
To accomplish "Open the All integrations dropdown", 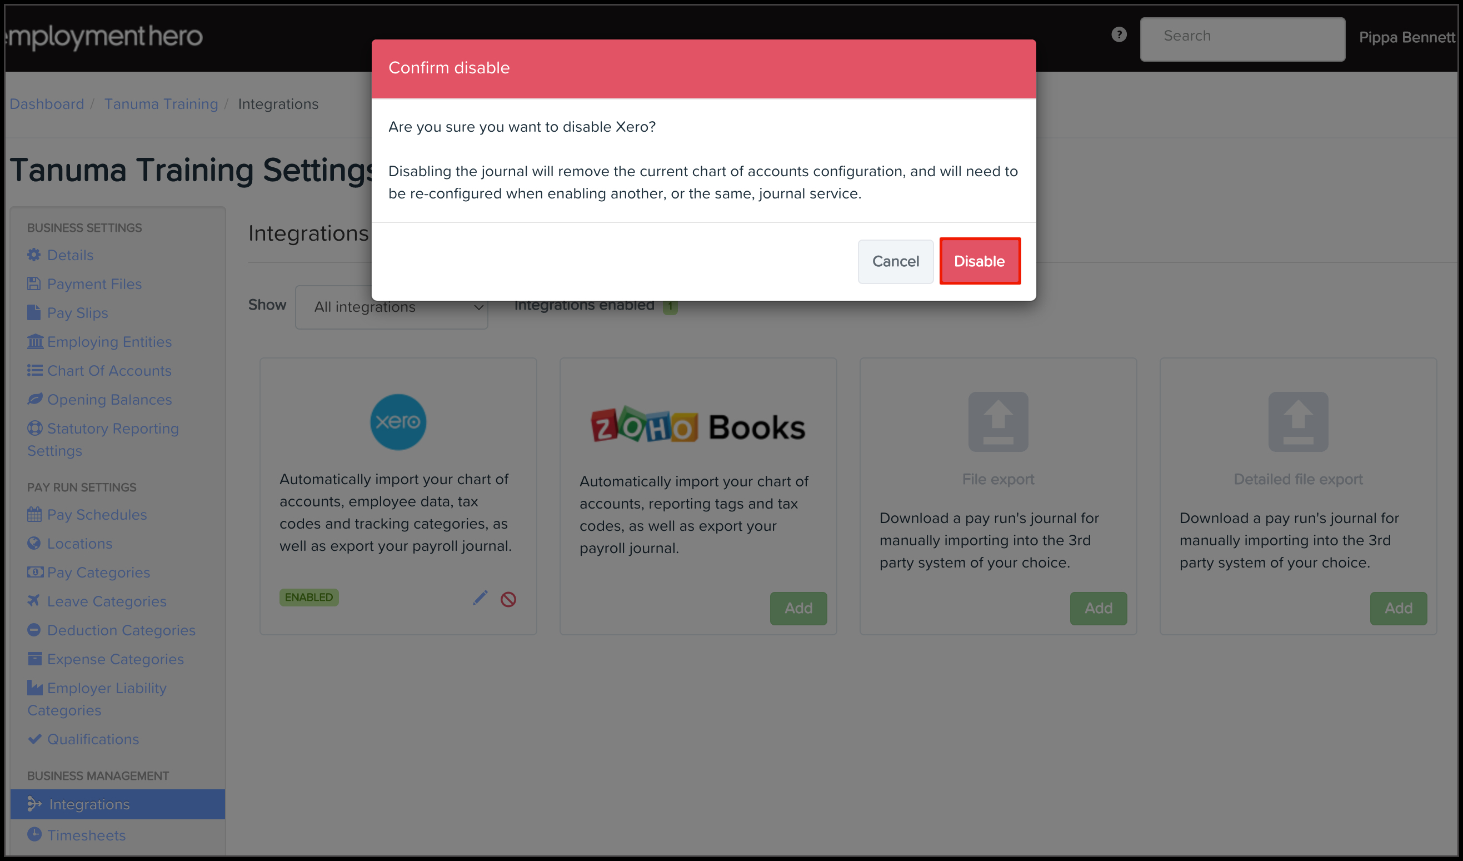I will [392, 306].
